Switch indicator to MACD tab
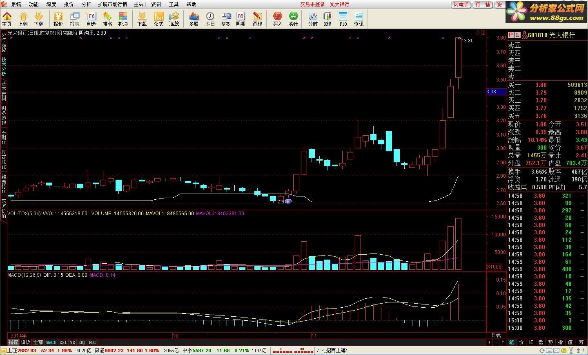The height and width of the screenshot is (355, 588). tap(51, 342)
